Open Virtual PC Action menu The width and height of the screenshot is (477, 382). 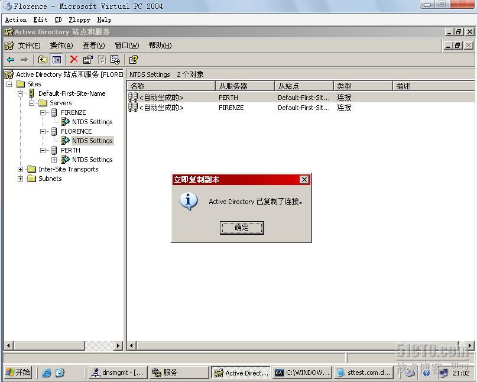click(16, 20)
